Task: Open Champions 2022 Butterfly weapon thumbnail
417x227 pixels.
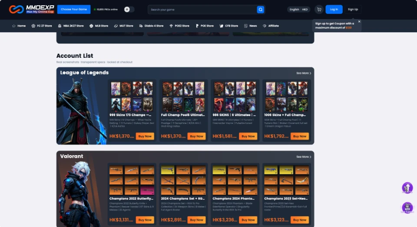Action: pos(132,180)
